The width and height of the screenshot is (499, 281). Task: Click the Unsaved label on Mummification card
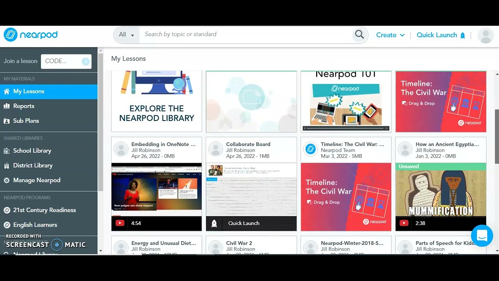[x=408, y=167]
